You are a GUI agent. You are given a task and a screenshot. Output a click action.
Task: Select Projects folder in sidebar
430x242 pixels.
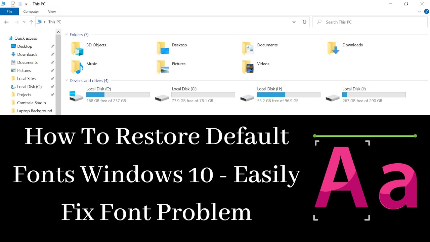pos(24,95)
